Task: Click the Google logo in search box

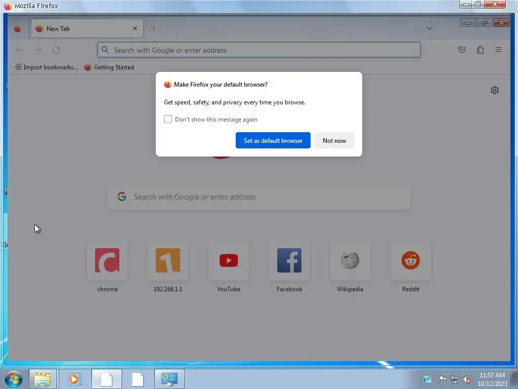Action: (x=122, y=197)
